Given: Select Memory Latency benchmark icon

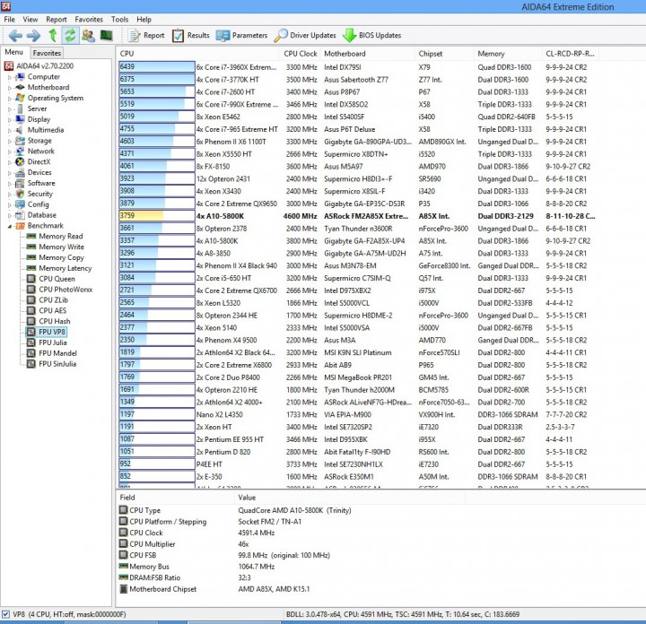Looking at the screenshot, I should pyautogui.click(x=31, y=268).
